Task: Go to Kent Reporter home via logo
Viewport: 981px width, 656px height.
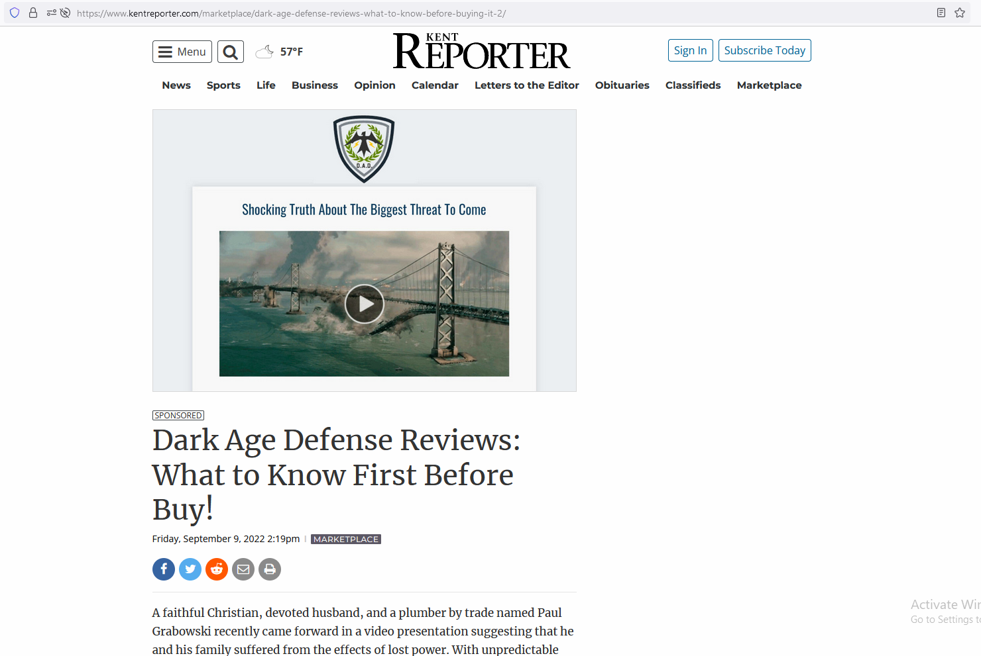Action: coord(481,51)
